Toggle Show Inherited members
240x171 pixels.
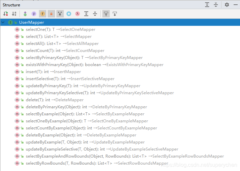25,14
